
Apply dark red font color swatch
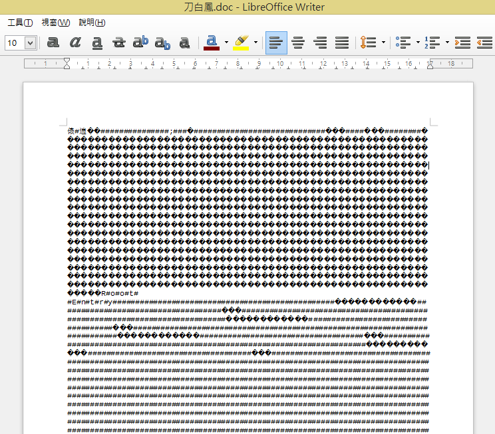212,43
